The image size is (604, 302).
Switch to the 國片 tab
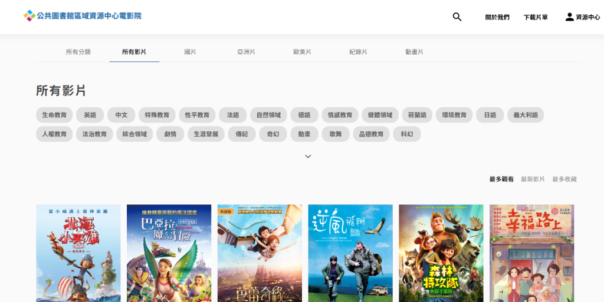point(190,52)
